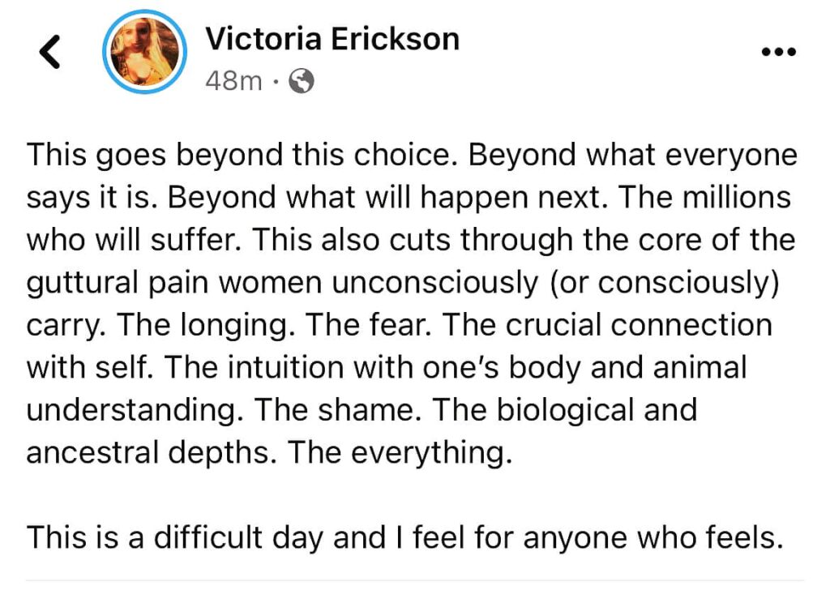
Task: Tap the back arrow icon
Action: click(50, 53)
